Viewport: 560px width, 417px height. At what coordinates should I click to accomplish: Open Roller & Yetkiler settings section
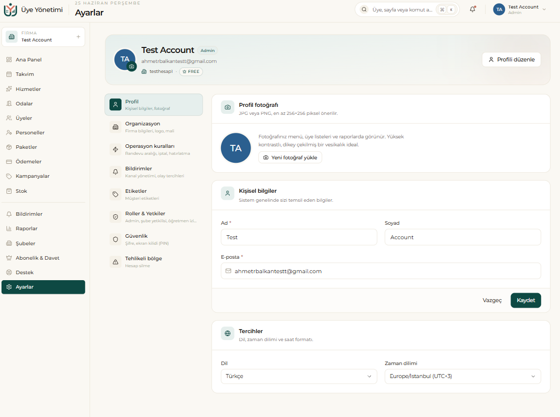(153, 217)
